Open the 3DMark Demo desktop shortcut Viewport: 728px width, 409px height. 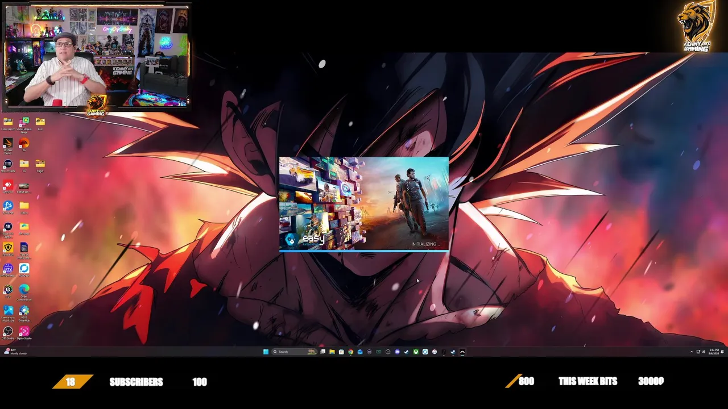coord(8,146)
